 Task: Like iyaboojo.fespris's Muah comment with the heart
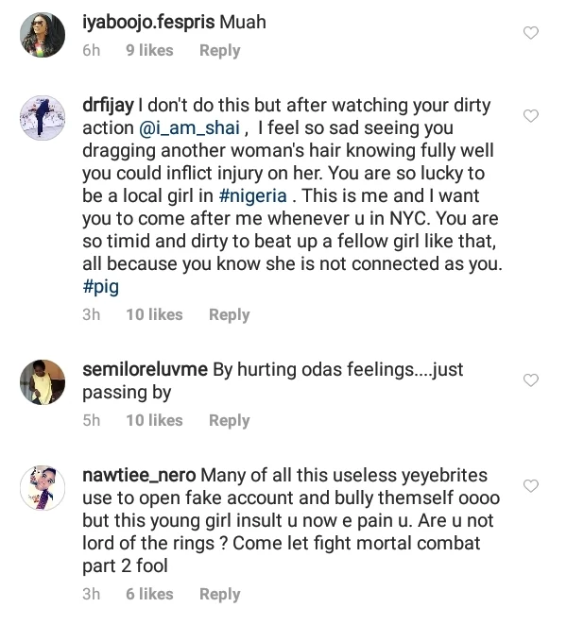click(531, 33)
